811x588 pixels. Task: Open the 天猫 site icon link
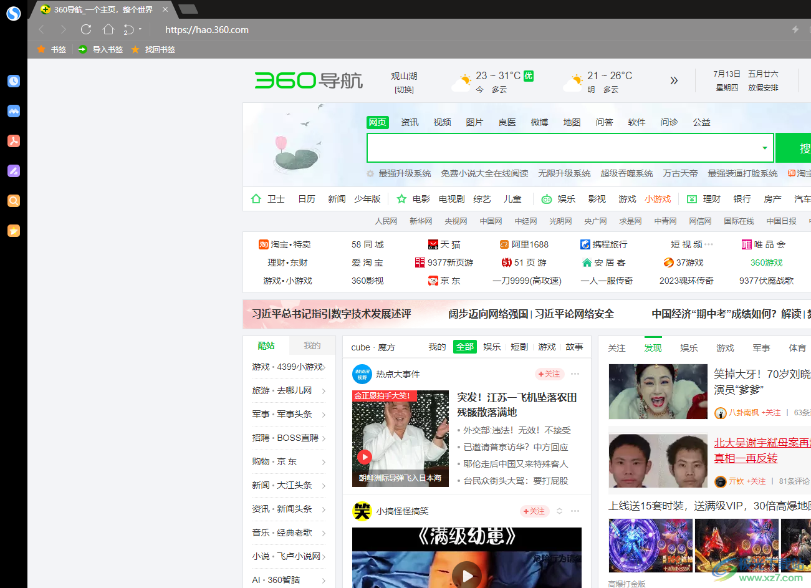444,244
